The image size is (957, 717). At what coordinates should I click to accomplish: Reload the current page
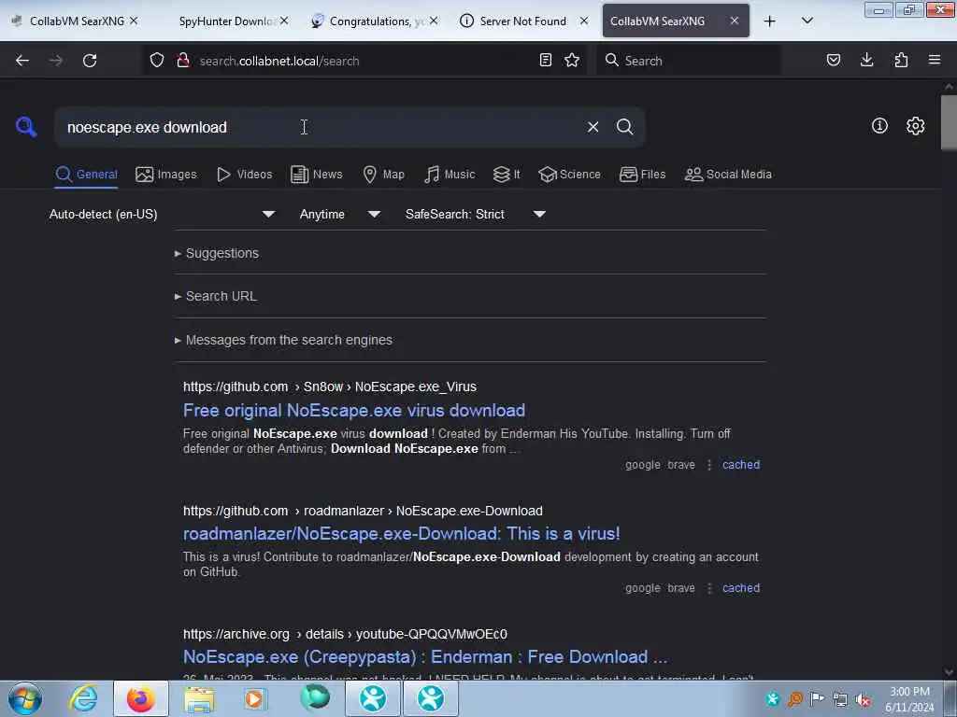click(x=90, y=61)
